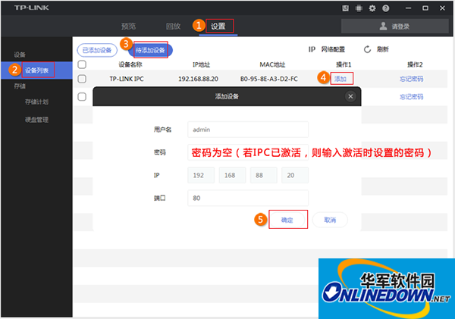Click 添加 link for TP-LINK IPC
455x319 pixels.
coord(340,79)
